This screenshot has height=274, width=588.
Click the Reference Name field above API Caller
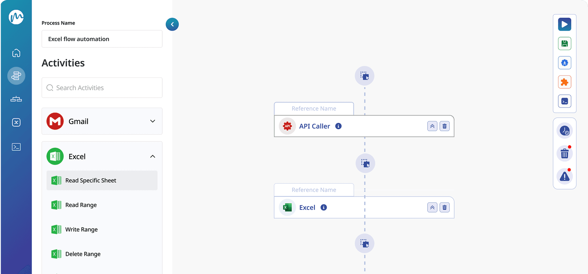(314, 109)
